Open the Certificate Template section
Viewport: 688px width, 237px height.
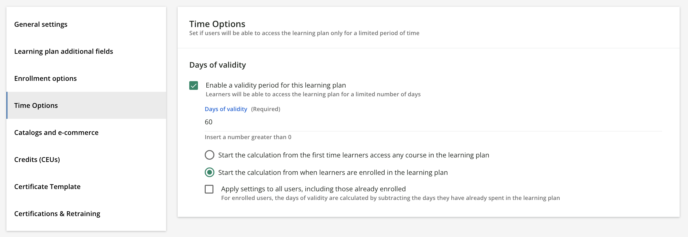click(47, 186)
